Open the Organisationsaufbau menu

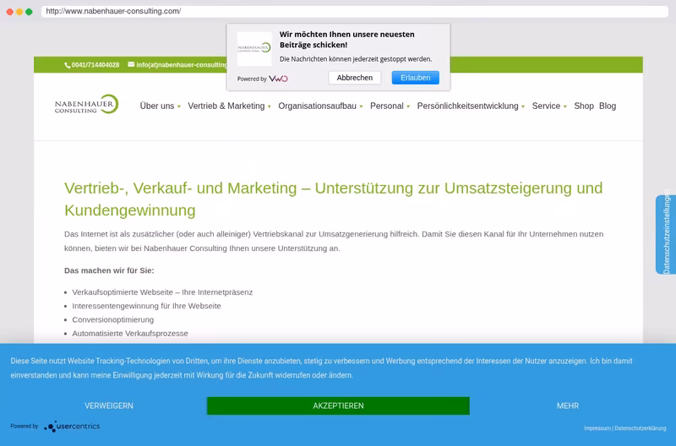pos(318,106)
